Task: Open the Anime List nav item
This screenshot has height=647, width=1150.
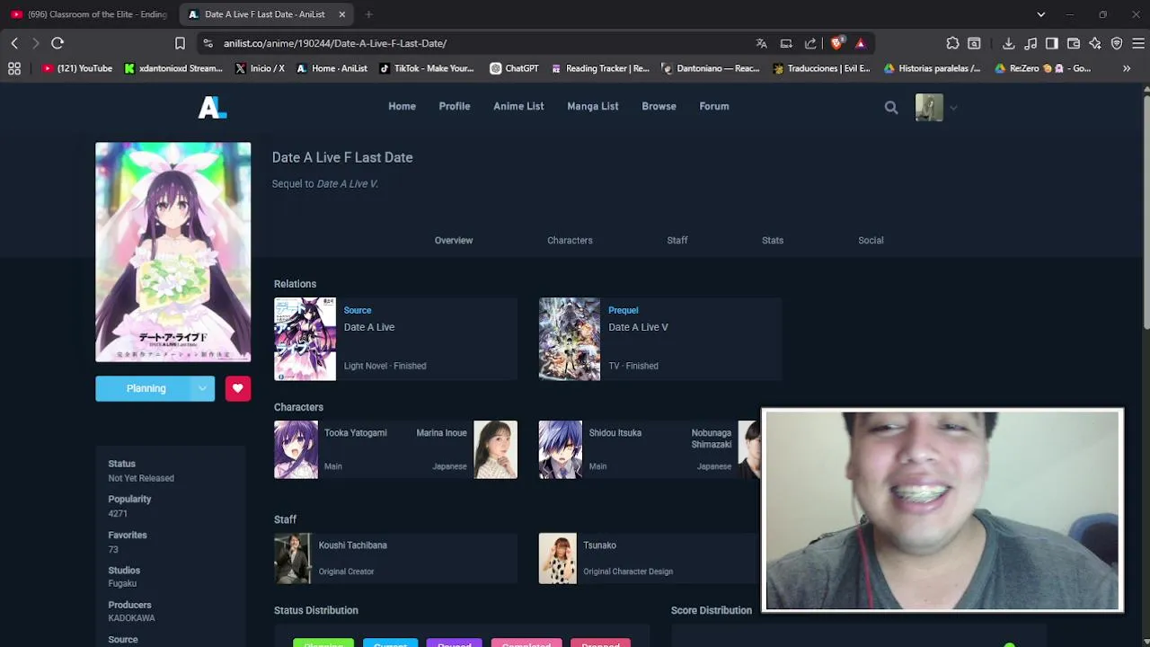Action: click(x=518, y=106)
